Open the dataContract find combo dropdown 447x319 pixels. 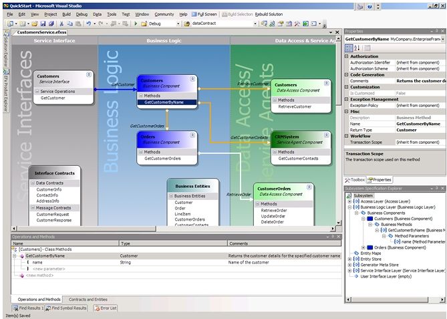pyautogui.click(x=255, y=23)
